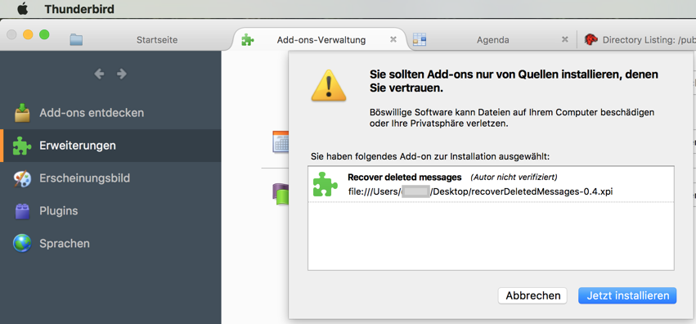The image size is (696, 324).
Task: Click the Abbrechen button
Action: point(532,295)
